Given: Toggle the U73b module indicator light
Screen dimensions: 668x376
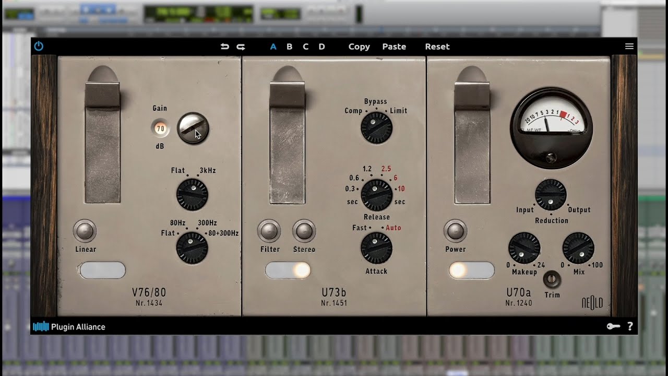Looking at the screenshot, I should [288, 270].
